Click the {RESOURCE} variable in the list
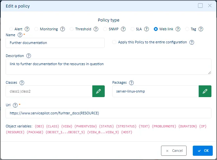Viewport: 217px width, 160px height. click(x=15, y=132)
